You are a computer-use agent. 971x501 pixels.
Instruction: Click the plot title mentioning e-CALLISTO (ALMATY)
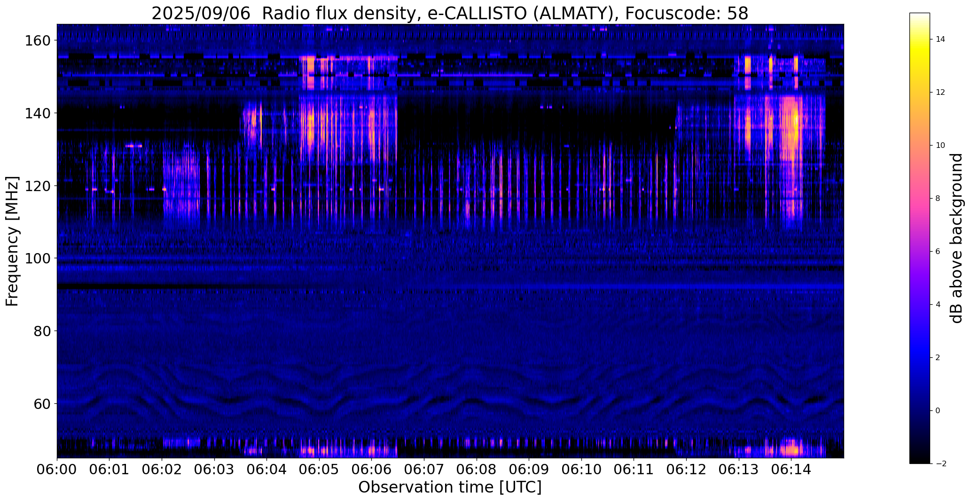(x=450, y=13)
